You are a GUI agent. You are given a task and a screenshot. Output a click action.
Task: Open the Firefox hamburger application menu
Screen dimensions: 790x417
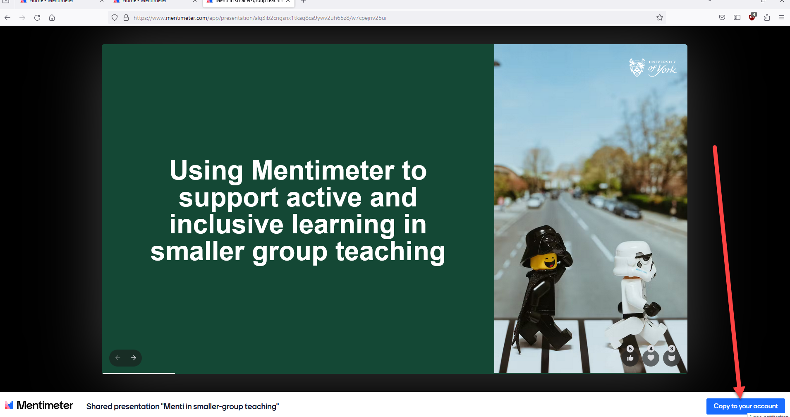781,17
